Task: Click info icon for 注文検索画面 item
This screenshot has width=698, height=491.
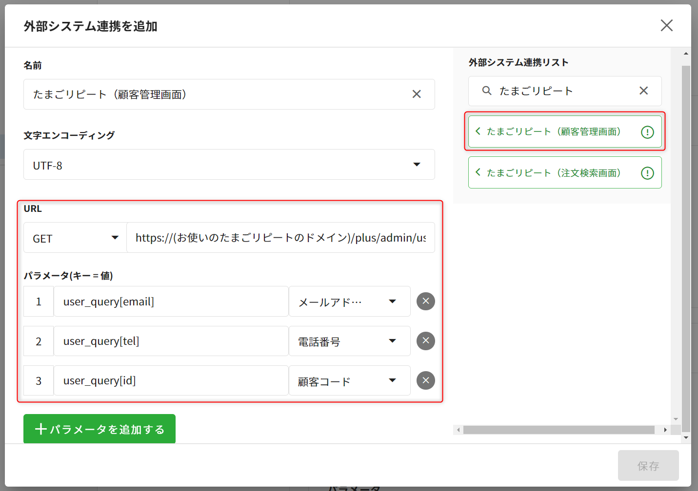Action: pos(647,173)
